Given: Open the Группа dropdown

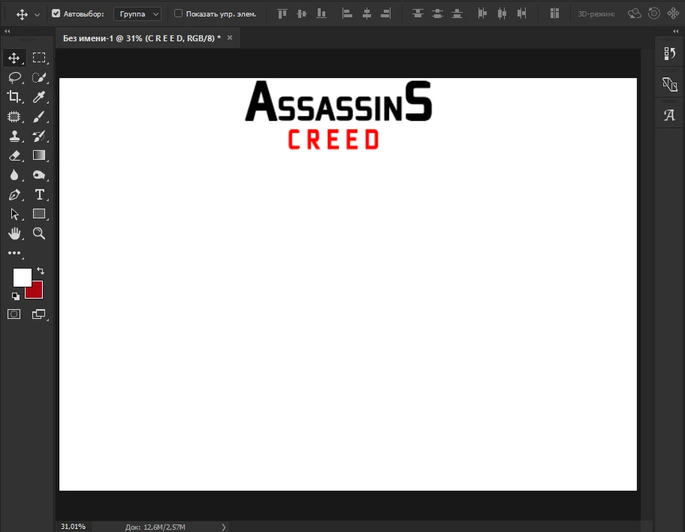Looking at the screenshot, I should [137, 13].
